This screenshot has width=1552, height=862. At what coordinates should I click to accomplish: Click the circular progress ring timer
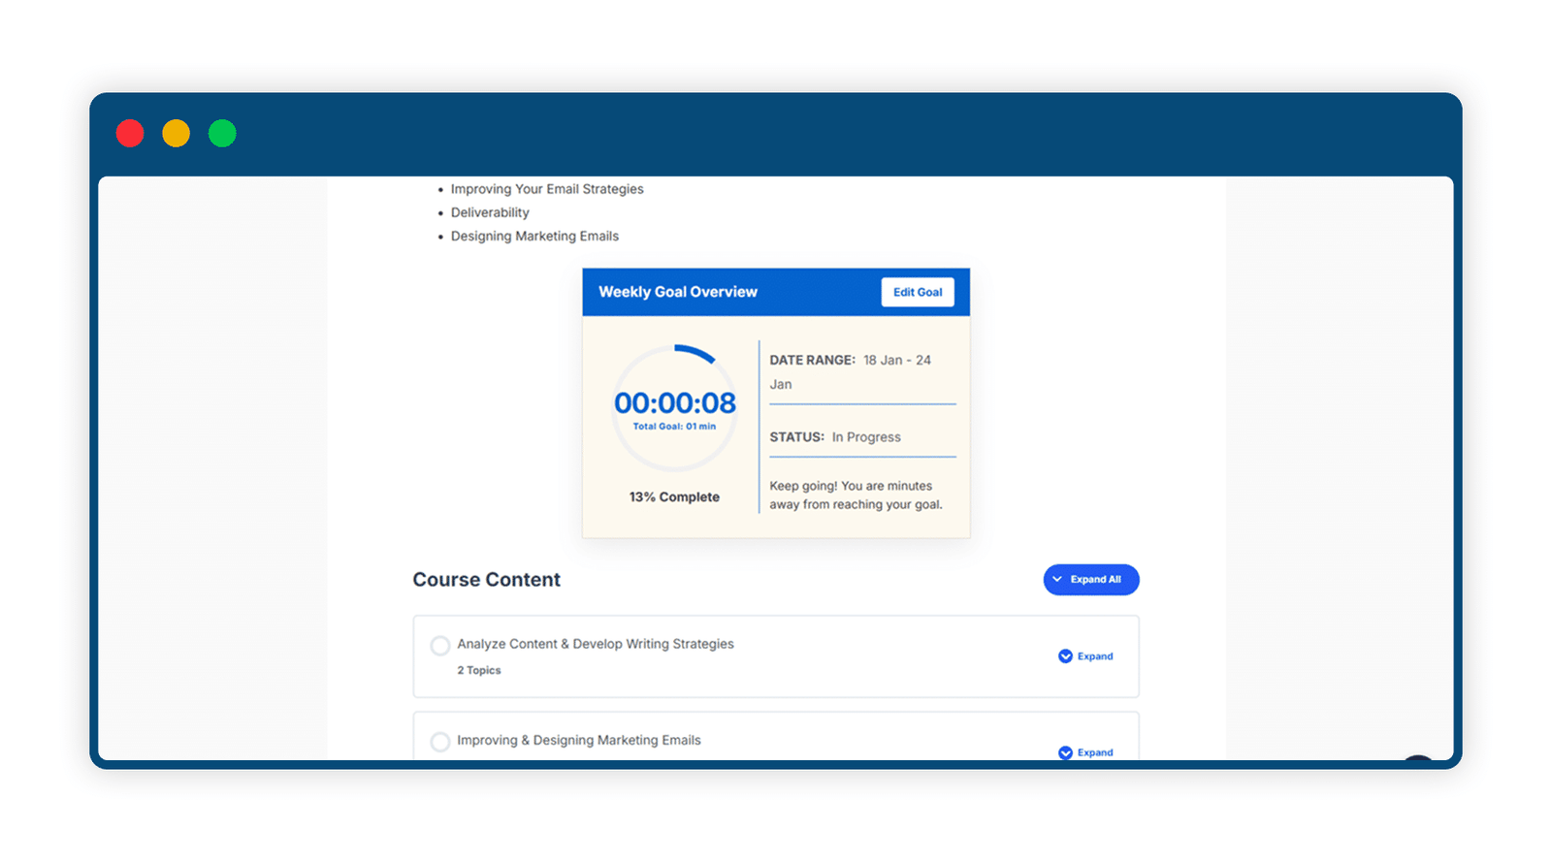click(x=675, y=407)
